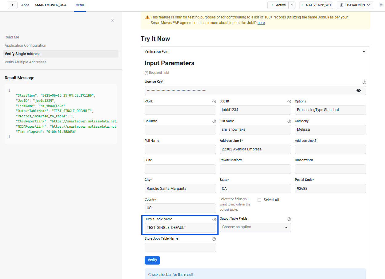Viewport: 385px width, 279px height.
Task: Click the Active status button
Action: (x=278, y=5)
